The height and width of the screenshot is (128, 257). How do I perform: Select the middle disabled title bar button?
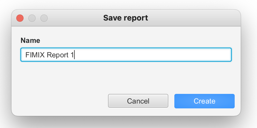coord(32,18)
